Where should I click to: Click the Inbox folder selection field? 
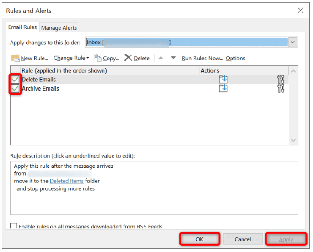pos(187,42)
